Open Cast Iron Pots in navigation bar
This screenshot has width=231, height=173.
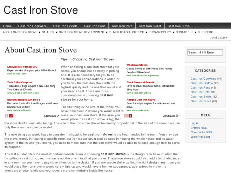[122, 26]
